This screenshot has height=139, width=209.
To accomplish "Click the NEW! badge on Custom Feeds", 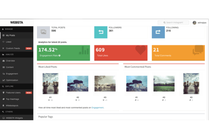I will (29, 48).
